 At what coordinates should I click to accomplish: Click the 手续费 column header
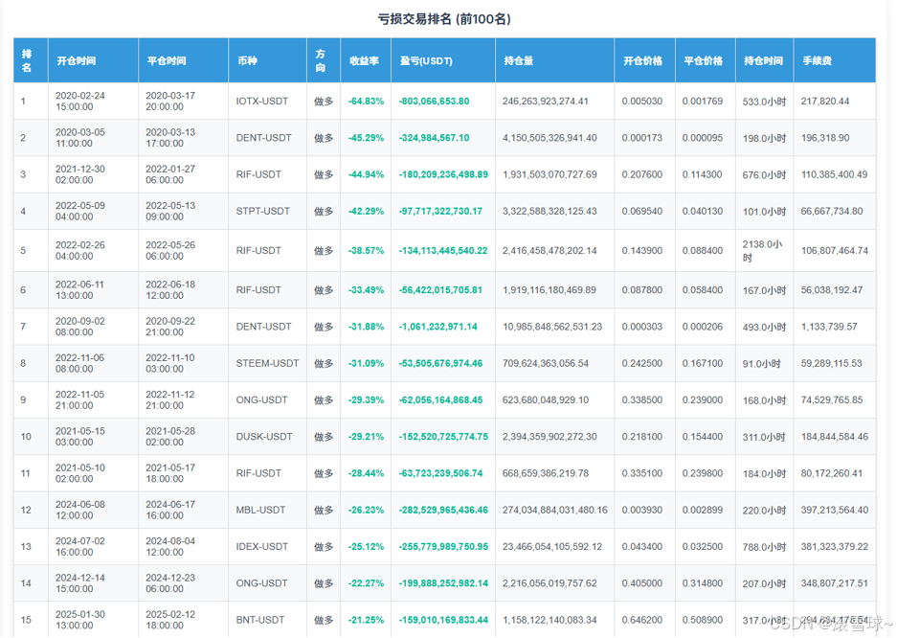[x=835, y=60]
